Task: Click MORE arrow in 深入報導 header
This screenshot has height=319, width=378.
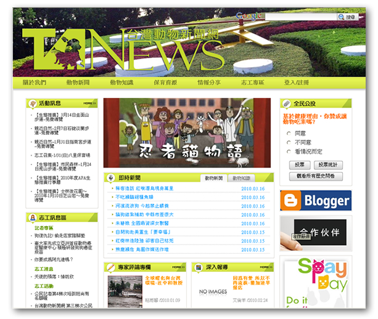Action: tap(266, 267)
